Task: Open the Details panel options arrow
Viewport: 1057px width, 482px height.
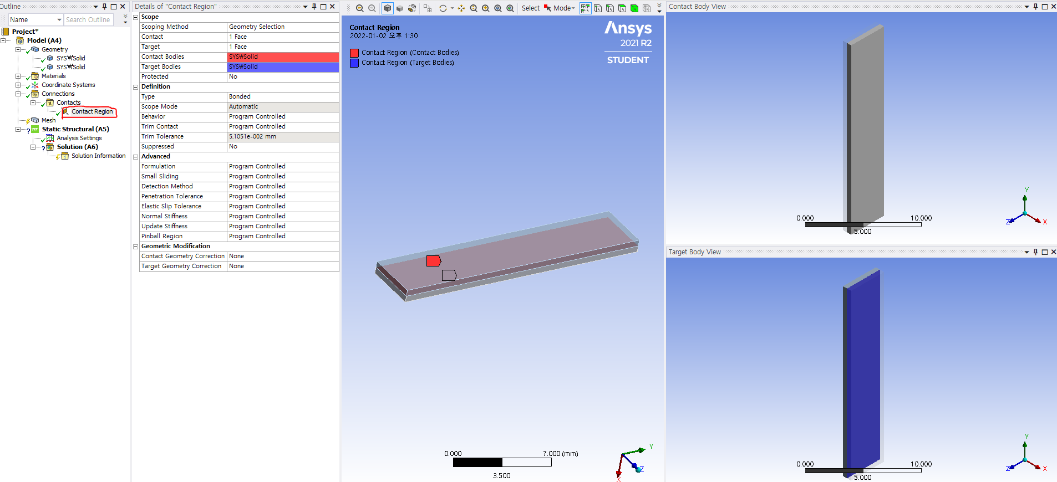Action: 305,7
